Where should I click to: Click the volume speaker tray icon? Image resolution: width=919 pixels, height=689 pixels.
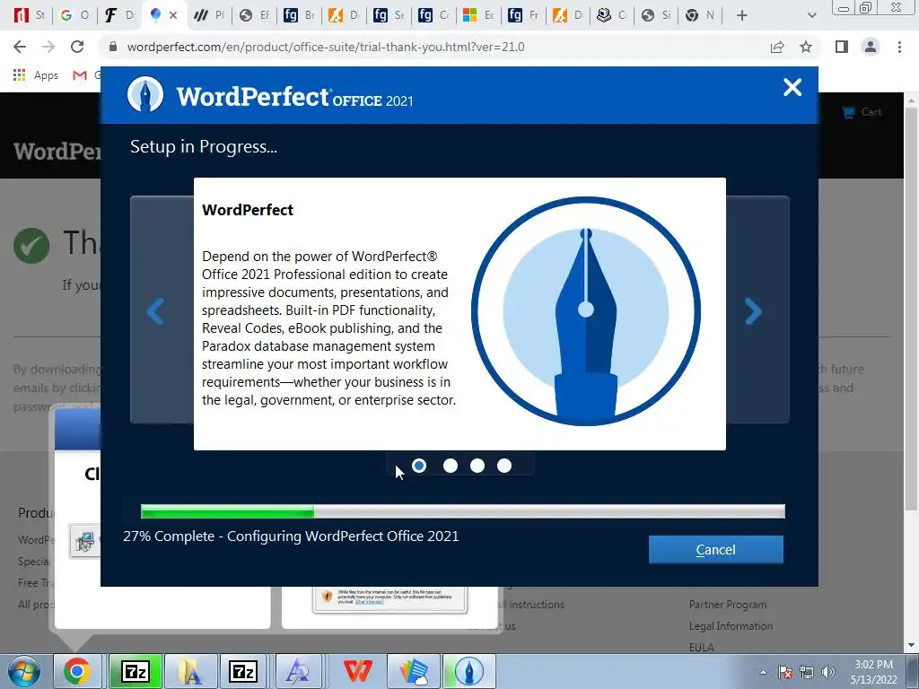(828, 672)
